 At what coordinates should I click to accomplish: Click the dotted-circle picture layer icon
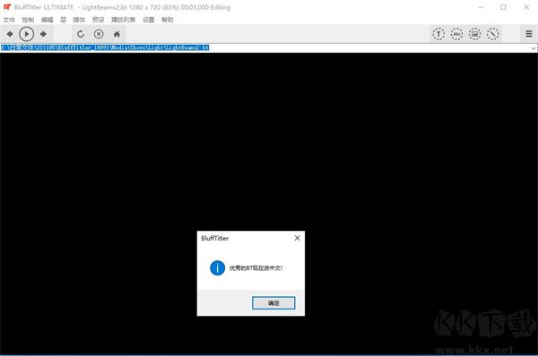(x=474, y=34)
